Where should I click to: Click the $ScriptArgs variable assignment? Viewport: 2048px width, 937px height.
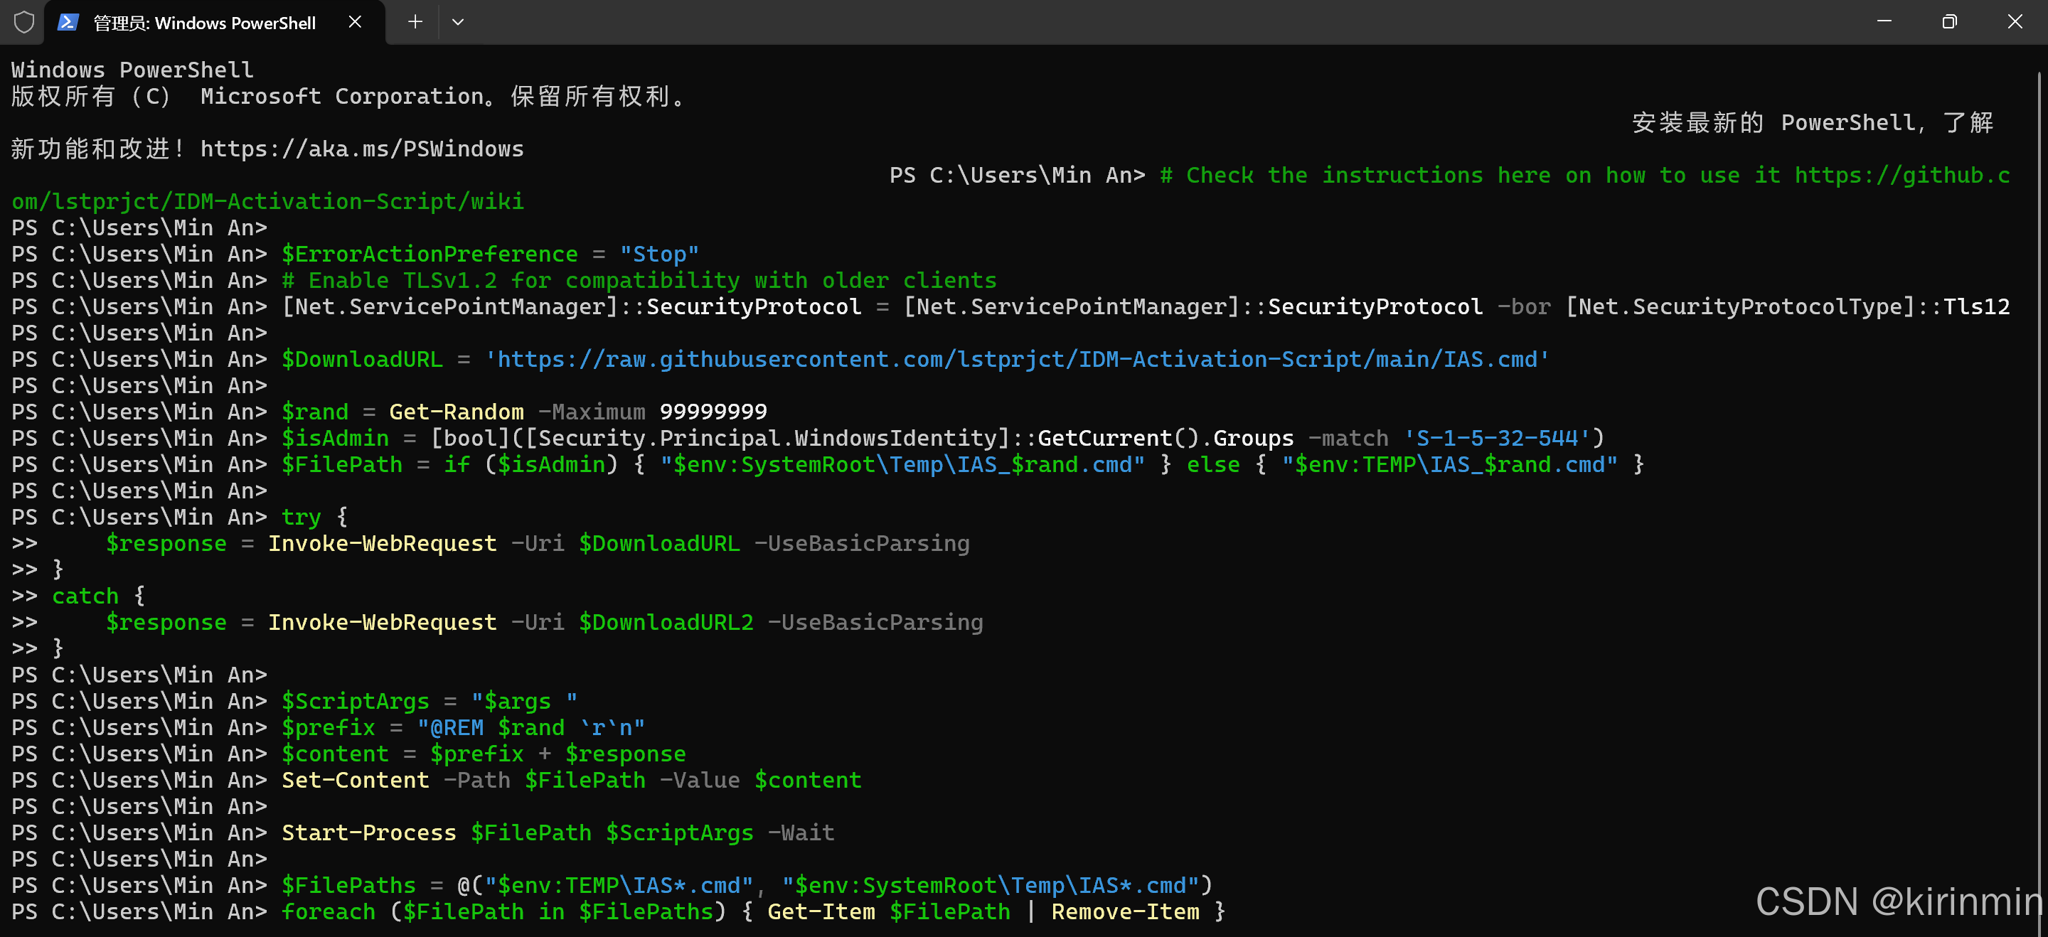355,701
